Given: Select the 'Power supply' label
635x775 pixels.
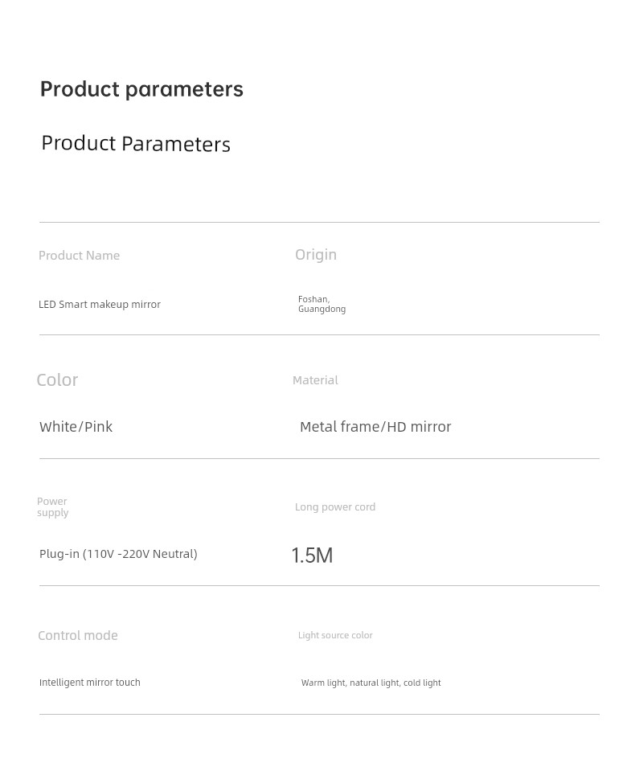Looking at the screenshot, I should [53, 507].
